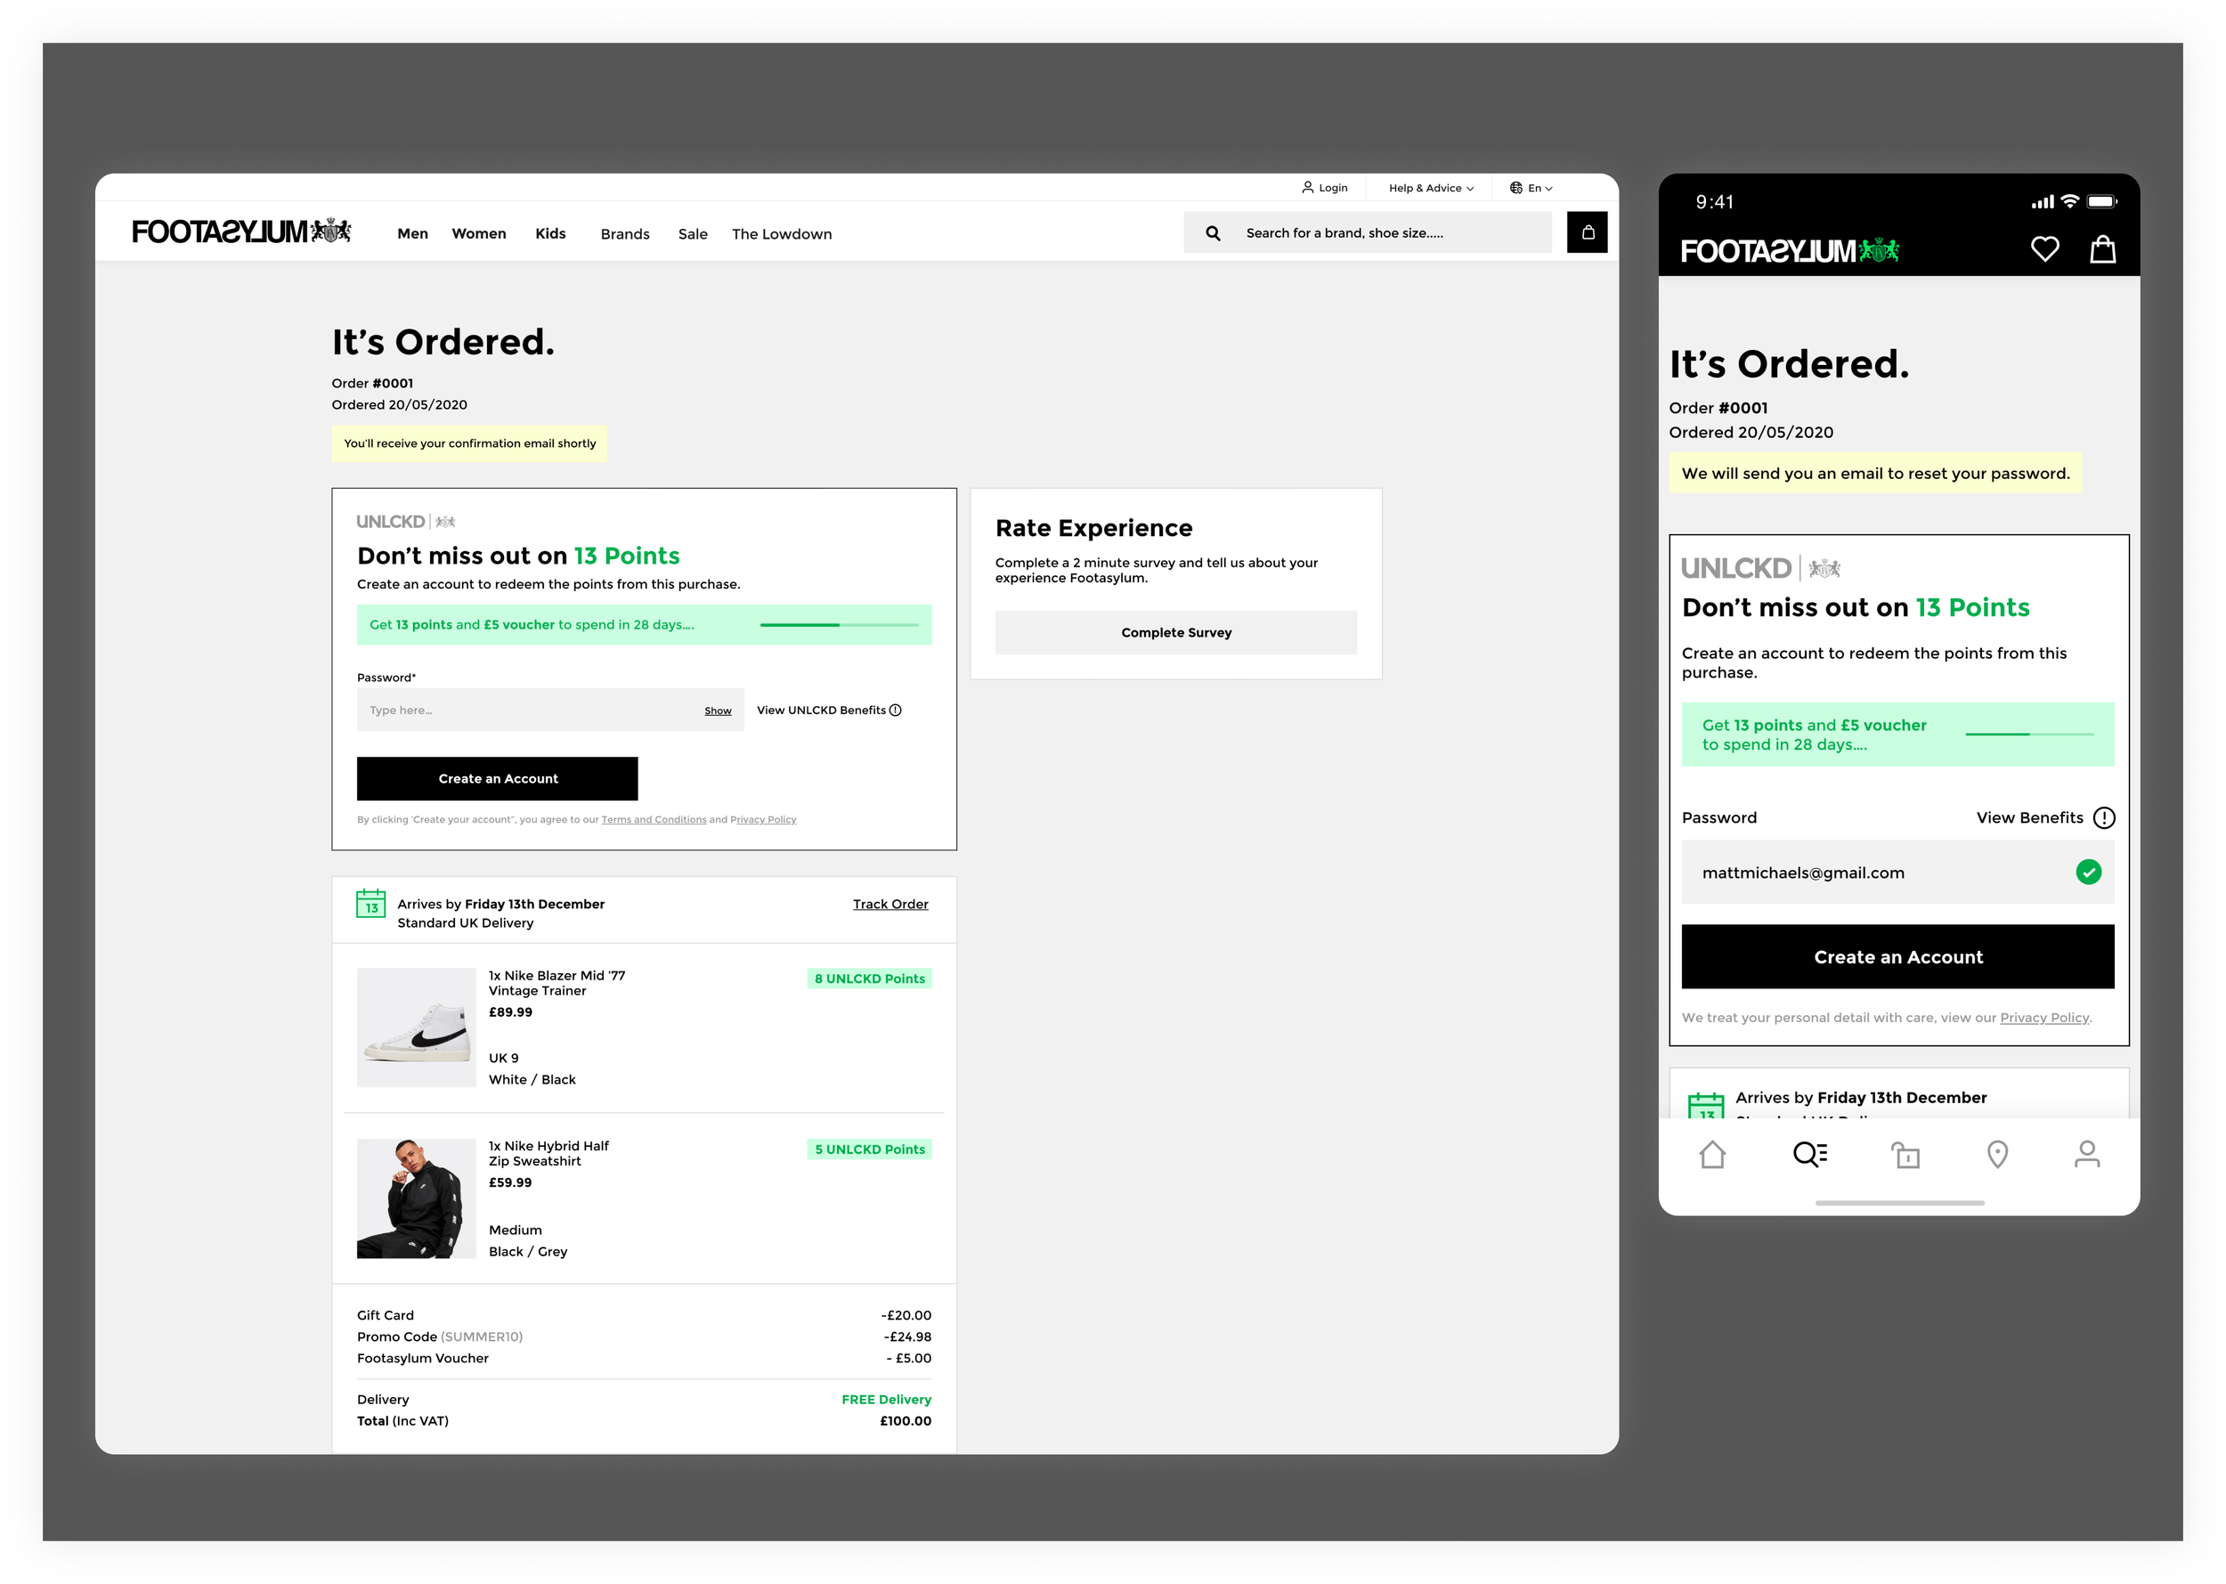Image resolution: width=2226 pixels, height=1584 pixels.
Task: Click the desktop Password input field
Action: tap(549, 710)
